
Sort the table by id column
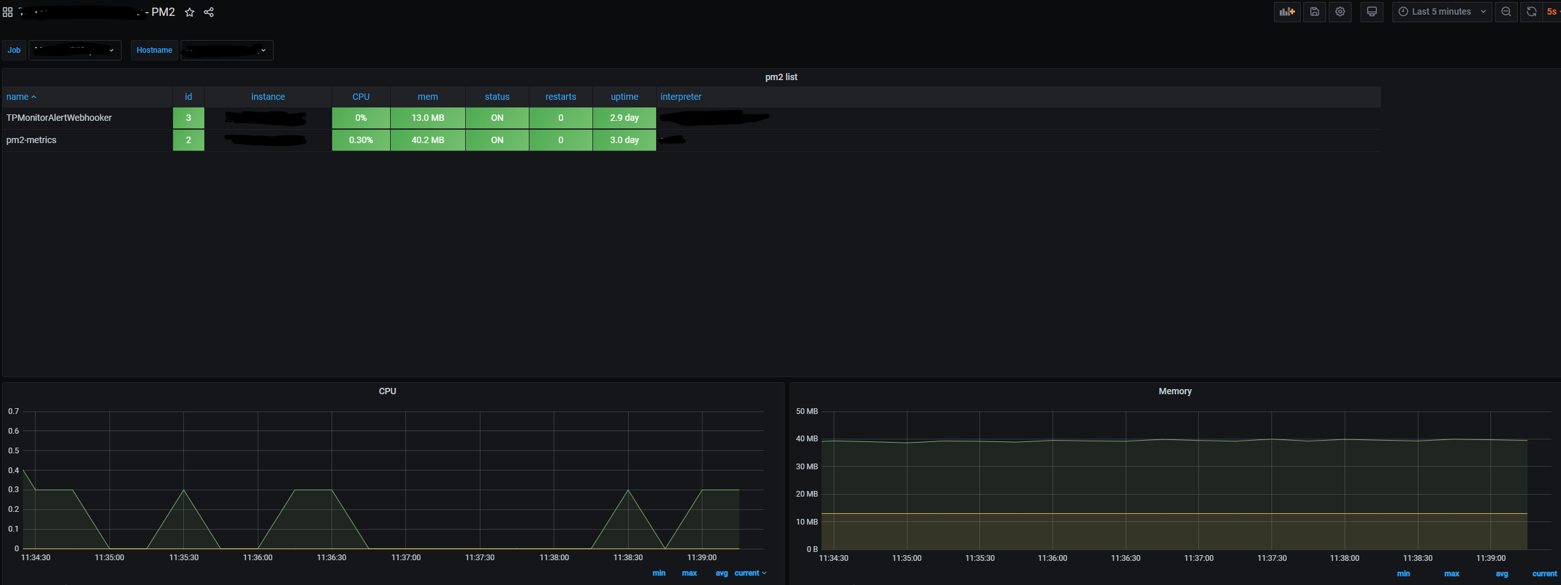click(x=188, y=97)
